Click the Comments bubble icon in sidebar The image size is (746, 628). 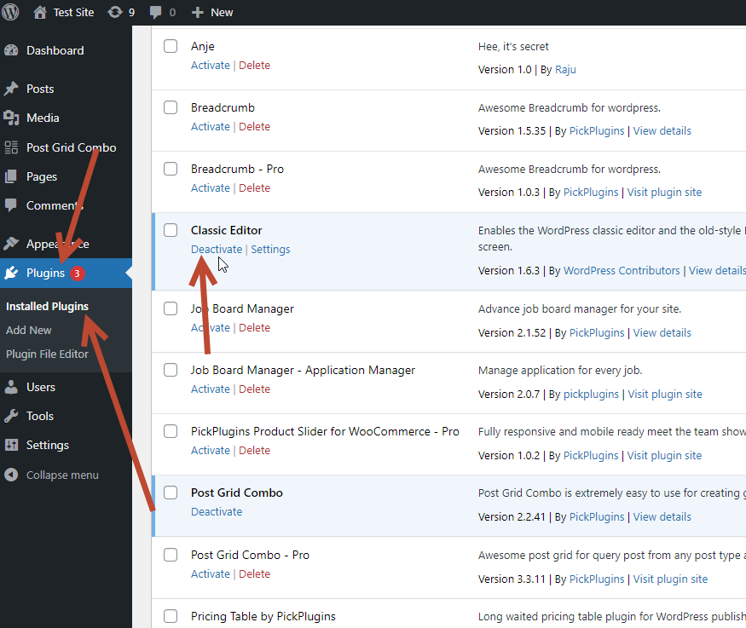coord(11,205)
